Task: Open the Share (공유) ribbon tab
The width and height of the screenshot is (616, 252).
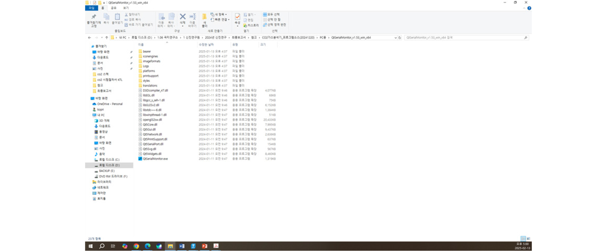Action: [114, 8]
